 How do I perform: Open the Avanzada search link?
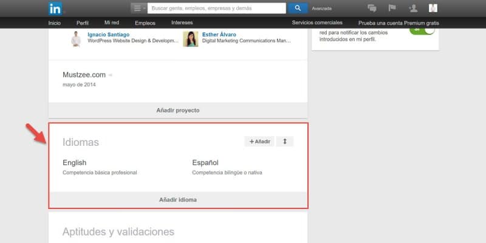tap(322, 9)
